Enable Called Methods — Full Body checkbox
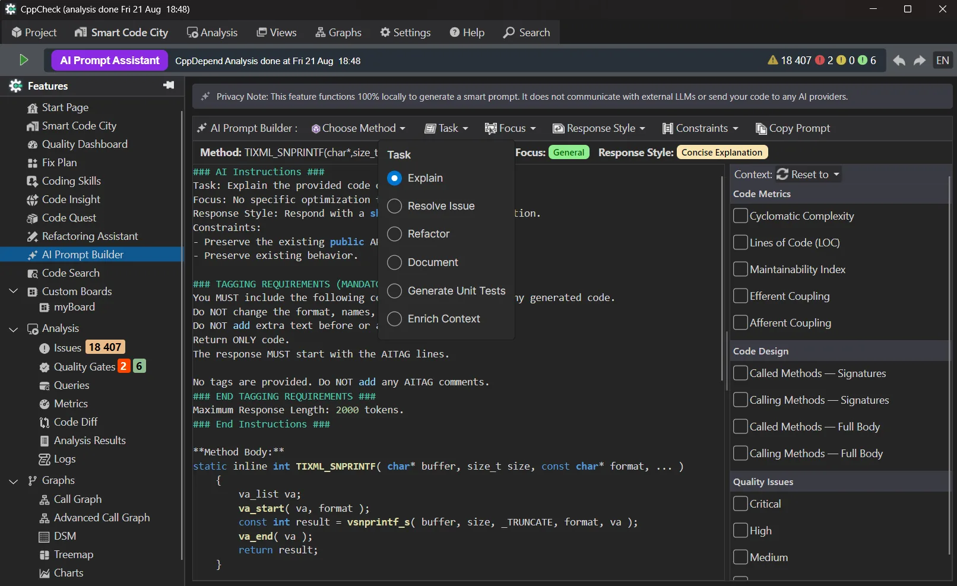The image size is (957, 586). (740, 426)
